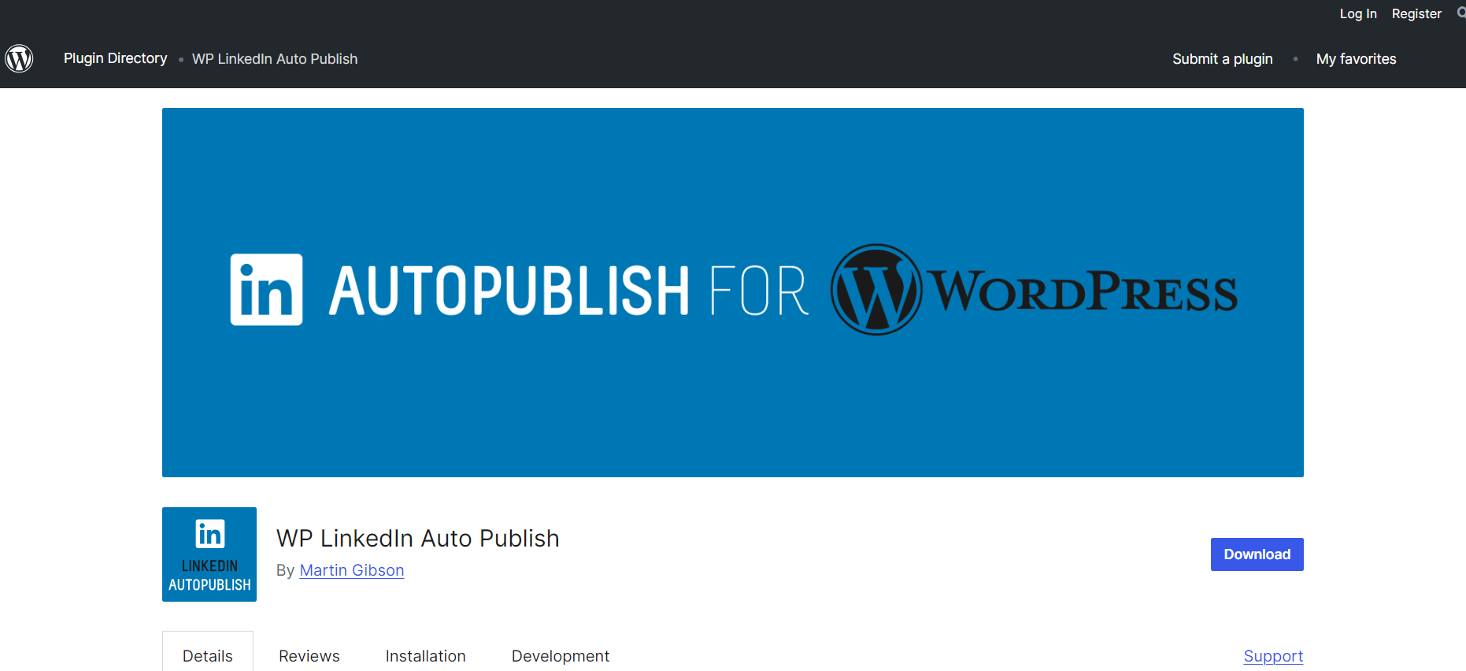Screen dimensions: 1466x671
Task: View the Development tab
Action: click(561, 656)
